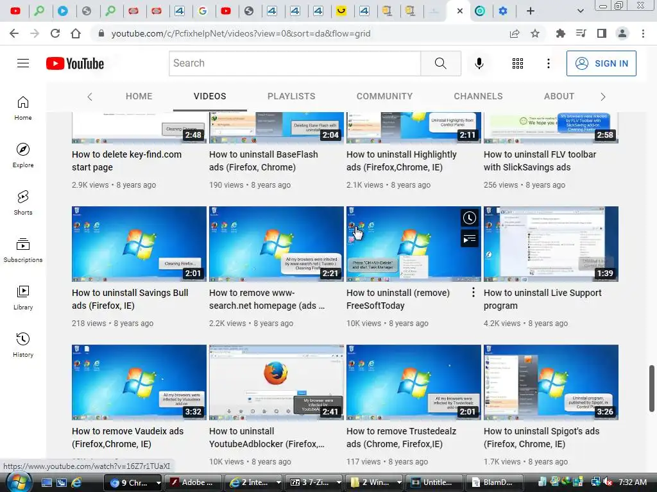Image resolution: width=657 pixels, height=492 pixels.
Task: Open Savings Bull ads video thumbnail
Action: point(139,244)
